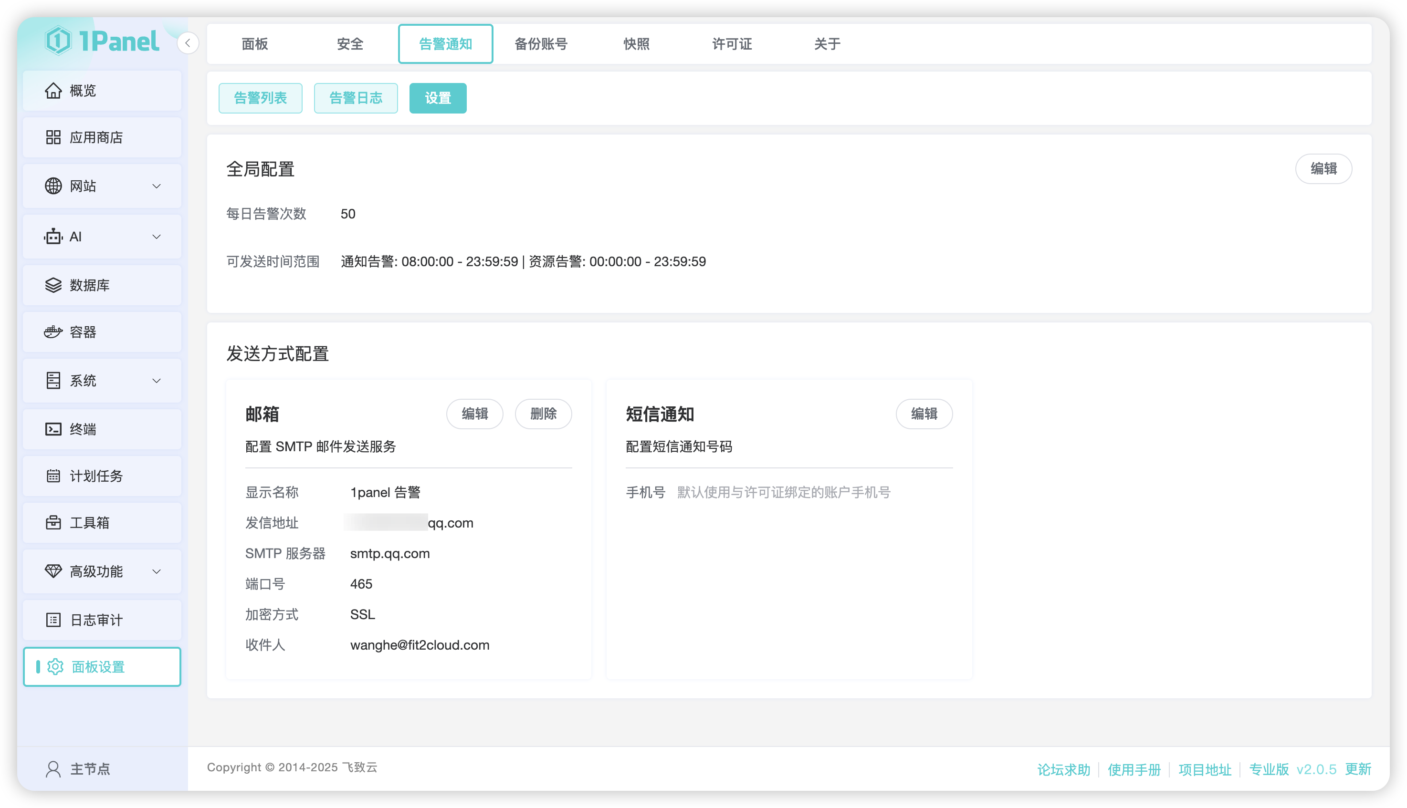
Task: Edit the 短信通知 configuration
Action: click(924, 414)
